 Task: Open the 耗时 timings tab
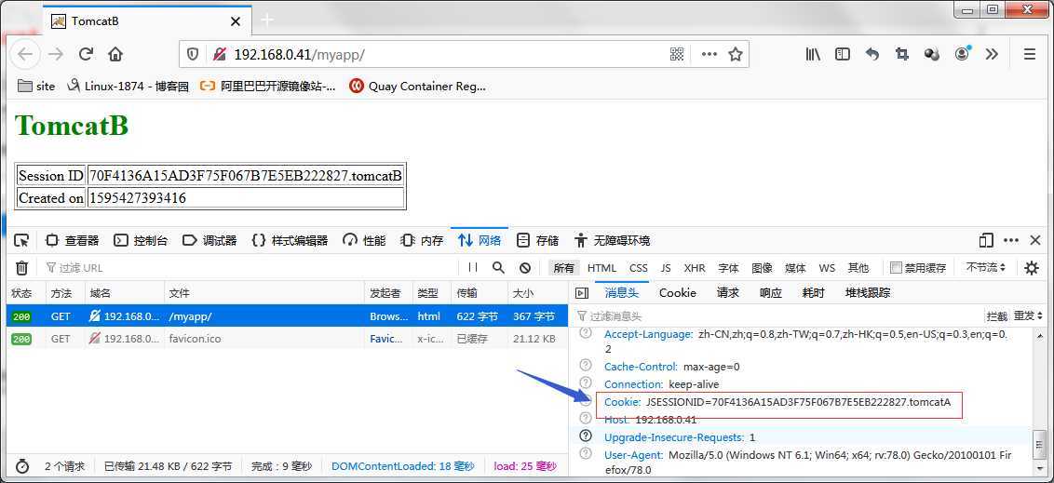[814, 293]
